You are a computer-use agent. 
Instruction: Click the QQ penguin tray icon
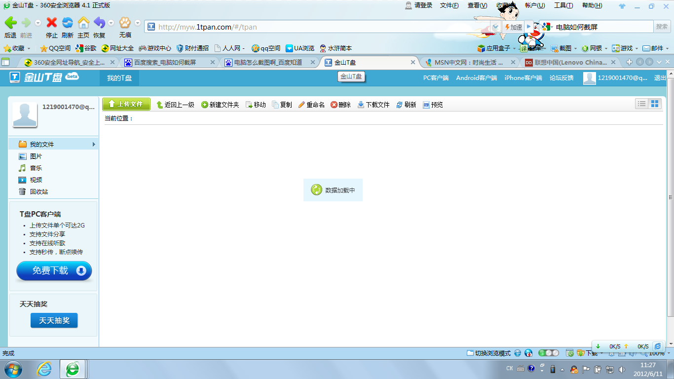click(x=574, y=369)
